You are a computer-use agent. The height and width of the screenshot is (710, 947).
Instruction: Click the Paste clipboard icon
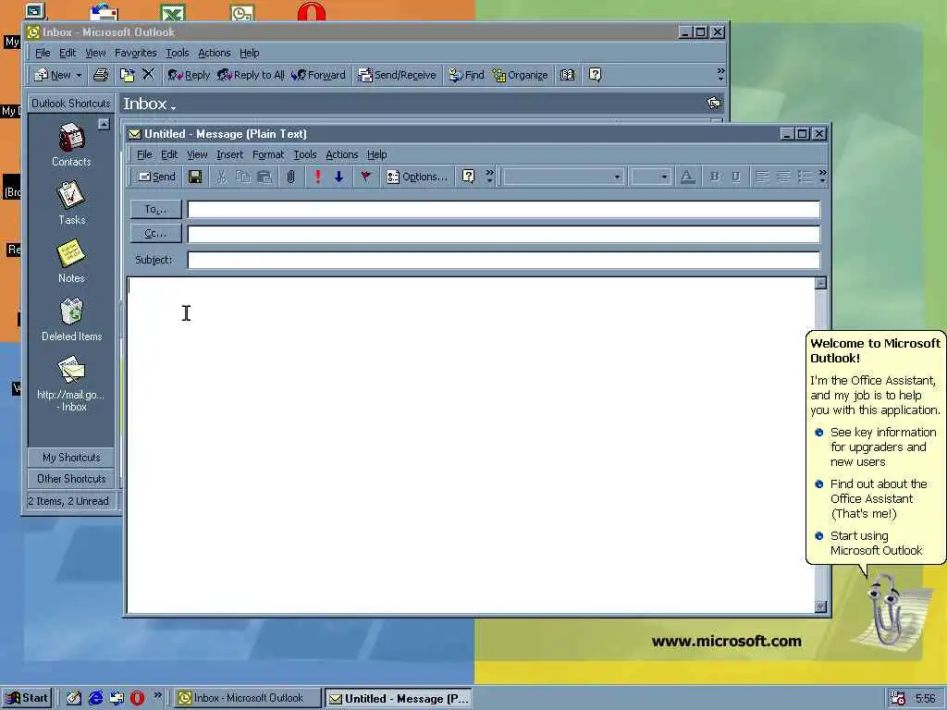264,177
